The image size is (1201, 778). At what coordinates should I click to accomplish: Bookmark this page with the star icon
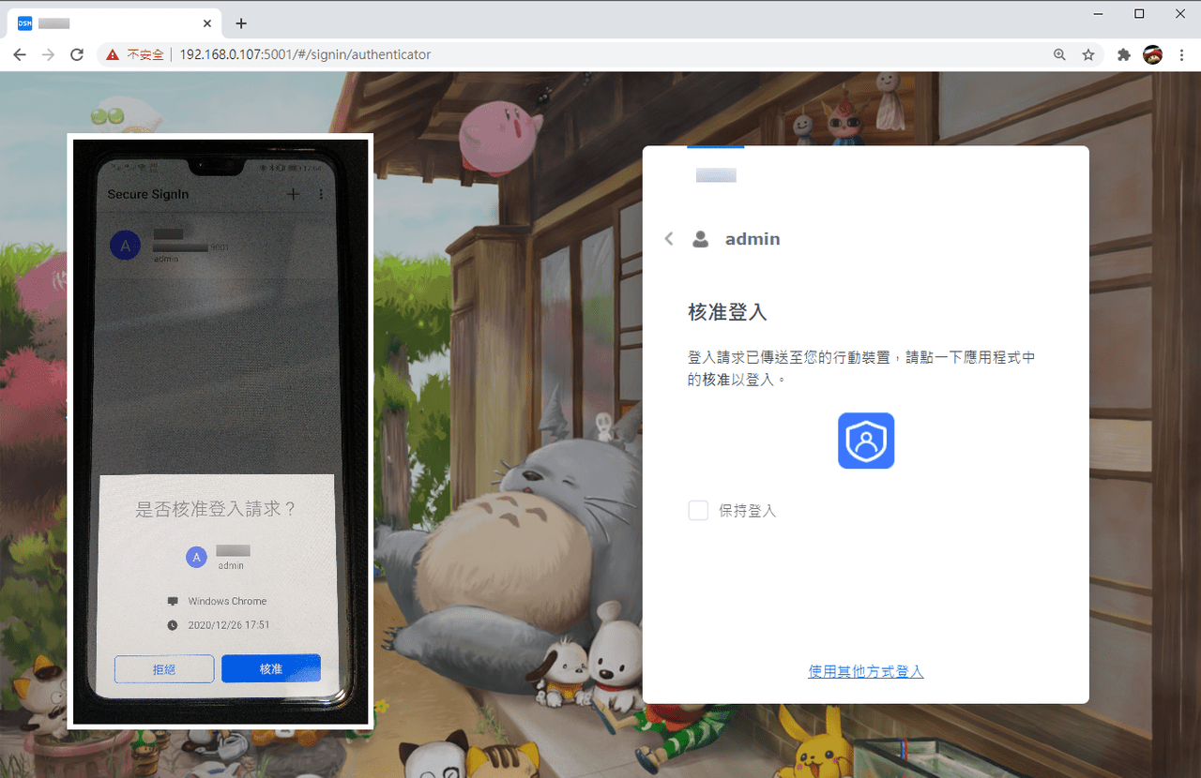click(1088, 55)
